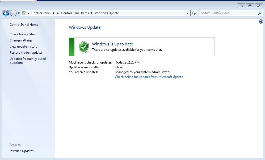Open View update history
The image size is (265, 160).
pyautogui.click(x=23, y=47)
